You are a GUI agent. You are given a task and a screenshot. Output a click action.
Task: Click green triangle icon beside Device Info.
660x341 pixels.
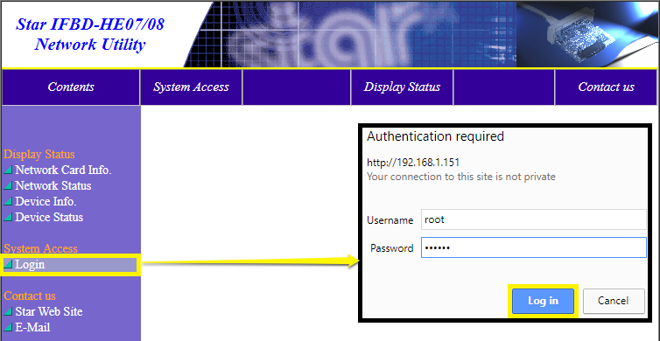[8, 202]
